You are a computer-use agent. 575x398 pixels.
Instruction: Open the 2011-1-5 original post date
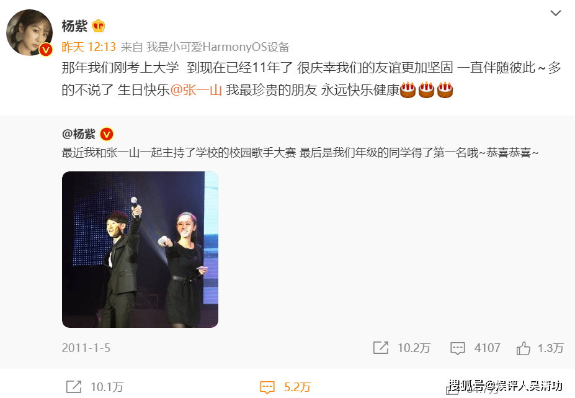click(x=86, y=348)
